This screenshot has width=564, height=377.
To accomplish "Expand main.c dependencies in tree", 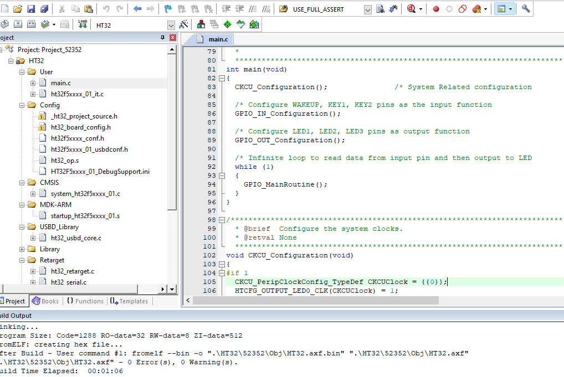I will [x=33, y=83].
